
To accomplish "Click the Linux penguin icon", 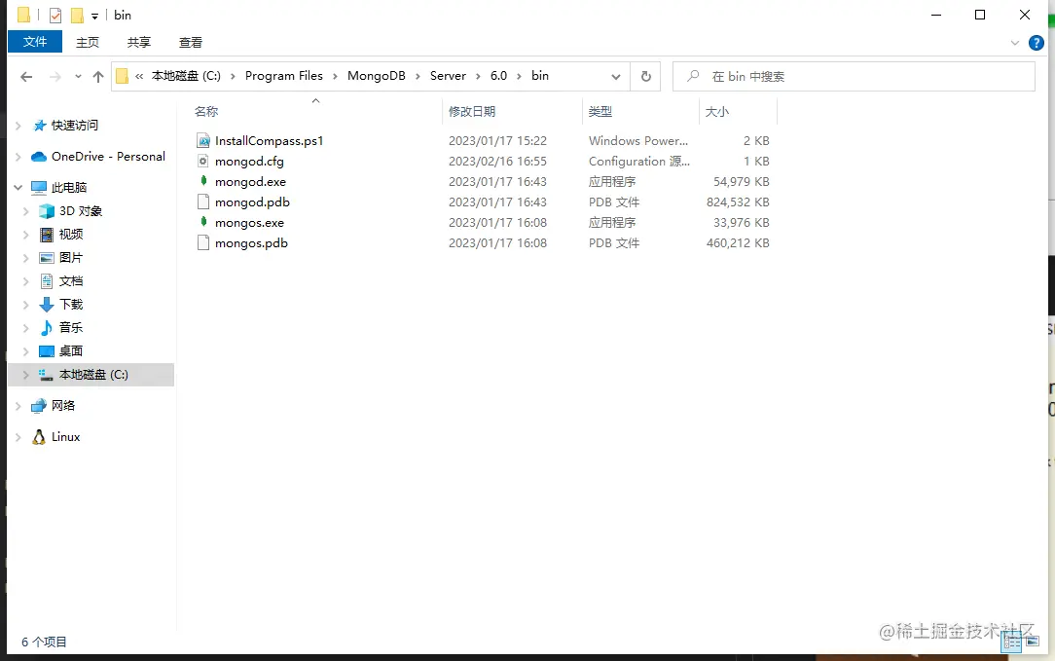I will 39,437.
